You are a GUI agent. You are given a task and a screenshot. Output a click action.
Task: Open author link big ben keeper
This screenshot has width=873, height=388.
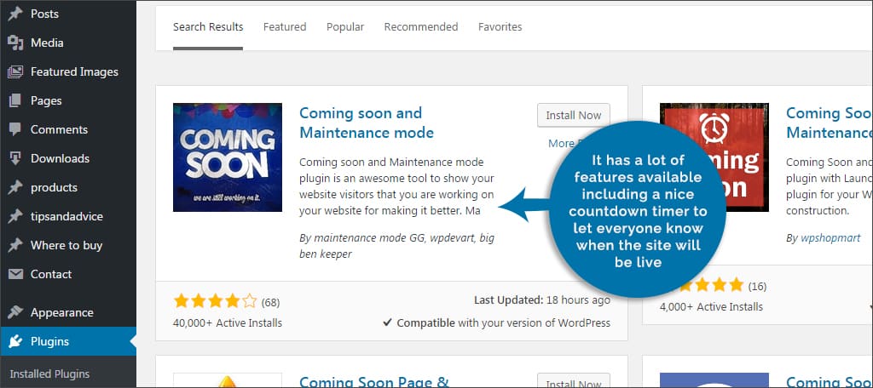(396, 246)
